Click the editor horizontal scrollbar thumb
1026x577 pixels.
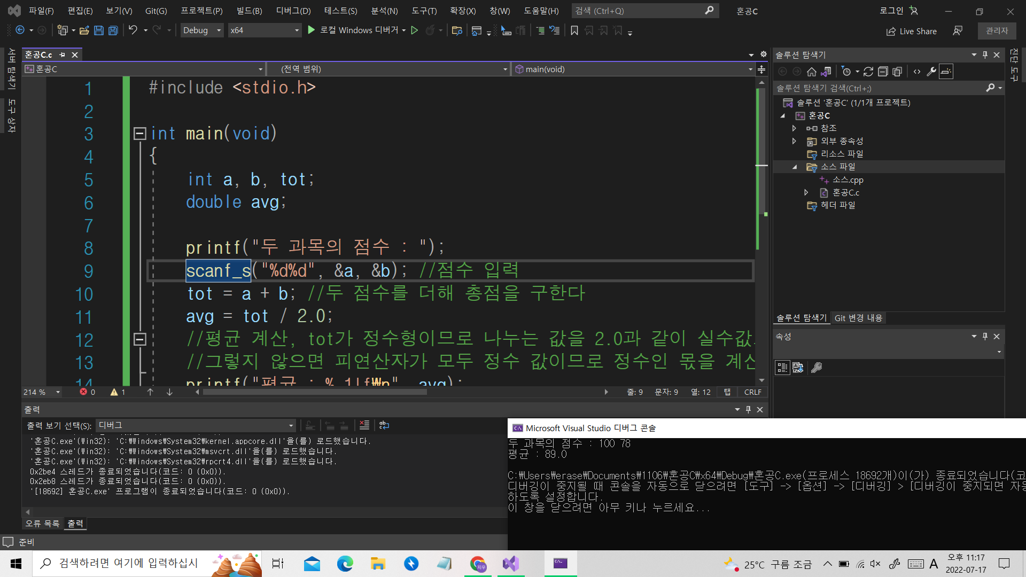[315, 392]
